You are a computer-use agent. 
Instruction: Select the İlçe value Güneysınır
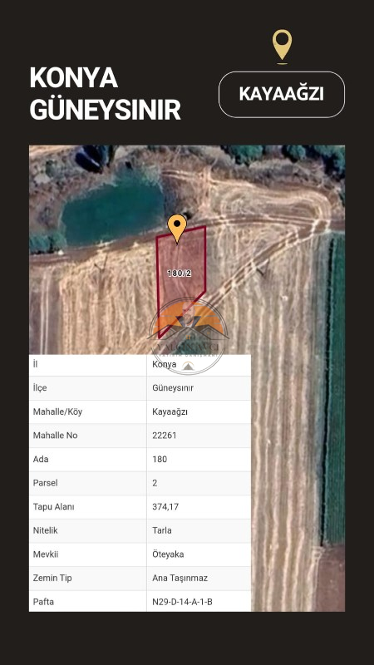click(173, 388)
